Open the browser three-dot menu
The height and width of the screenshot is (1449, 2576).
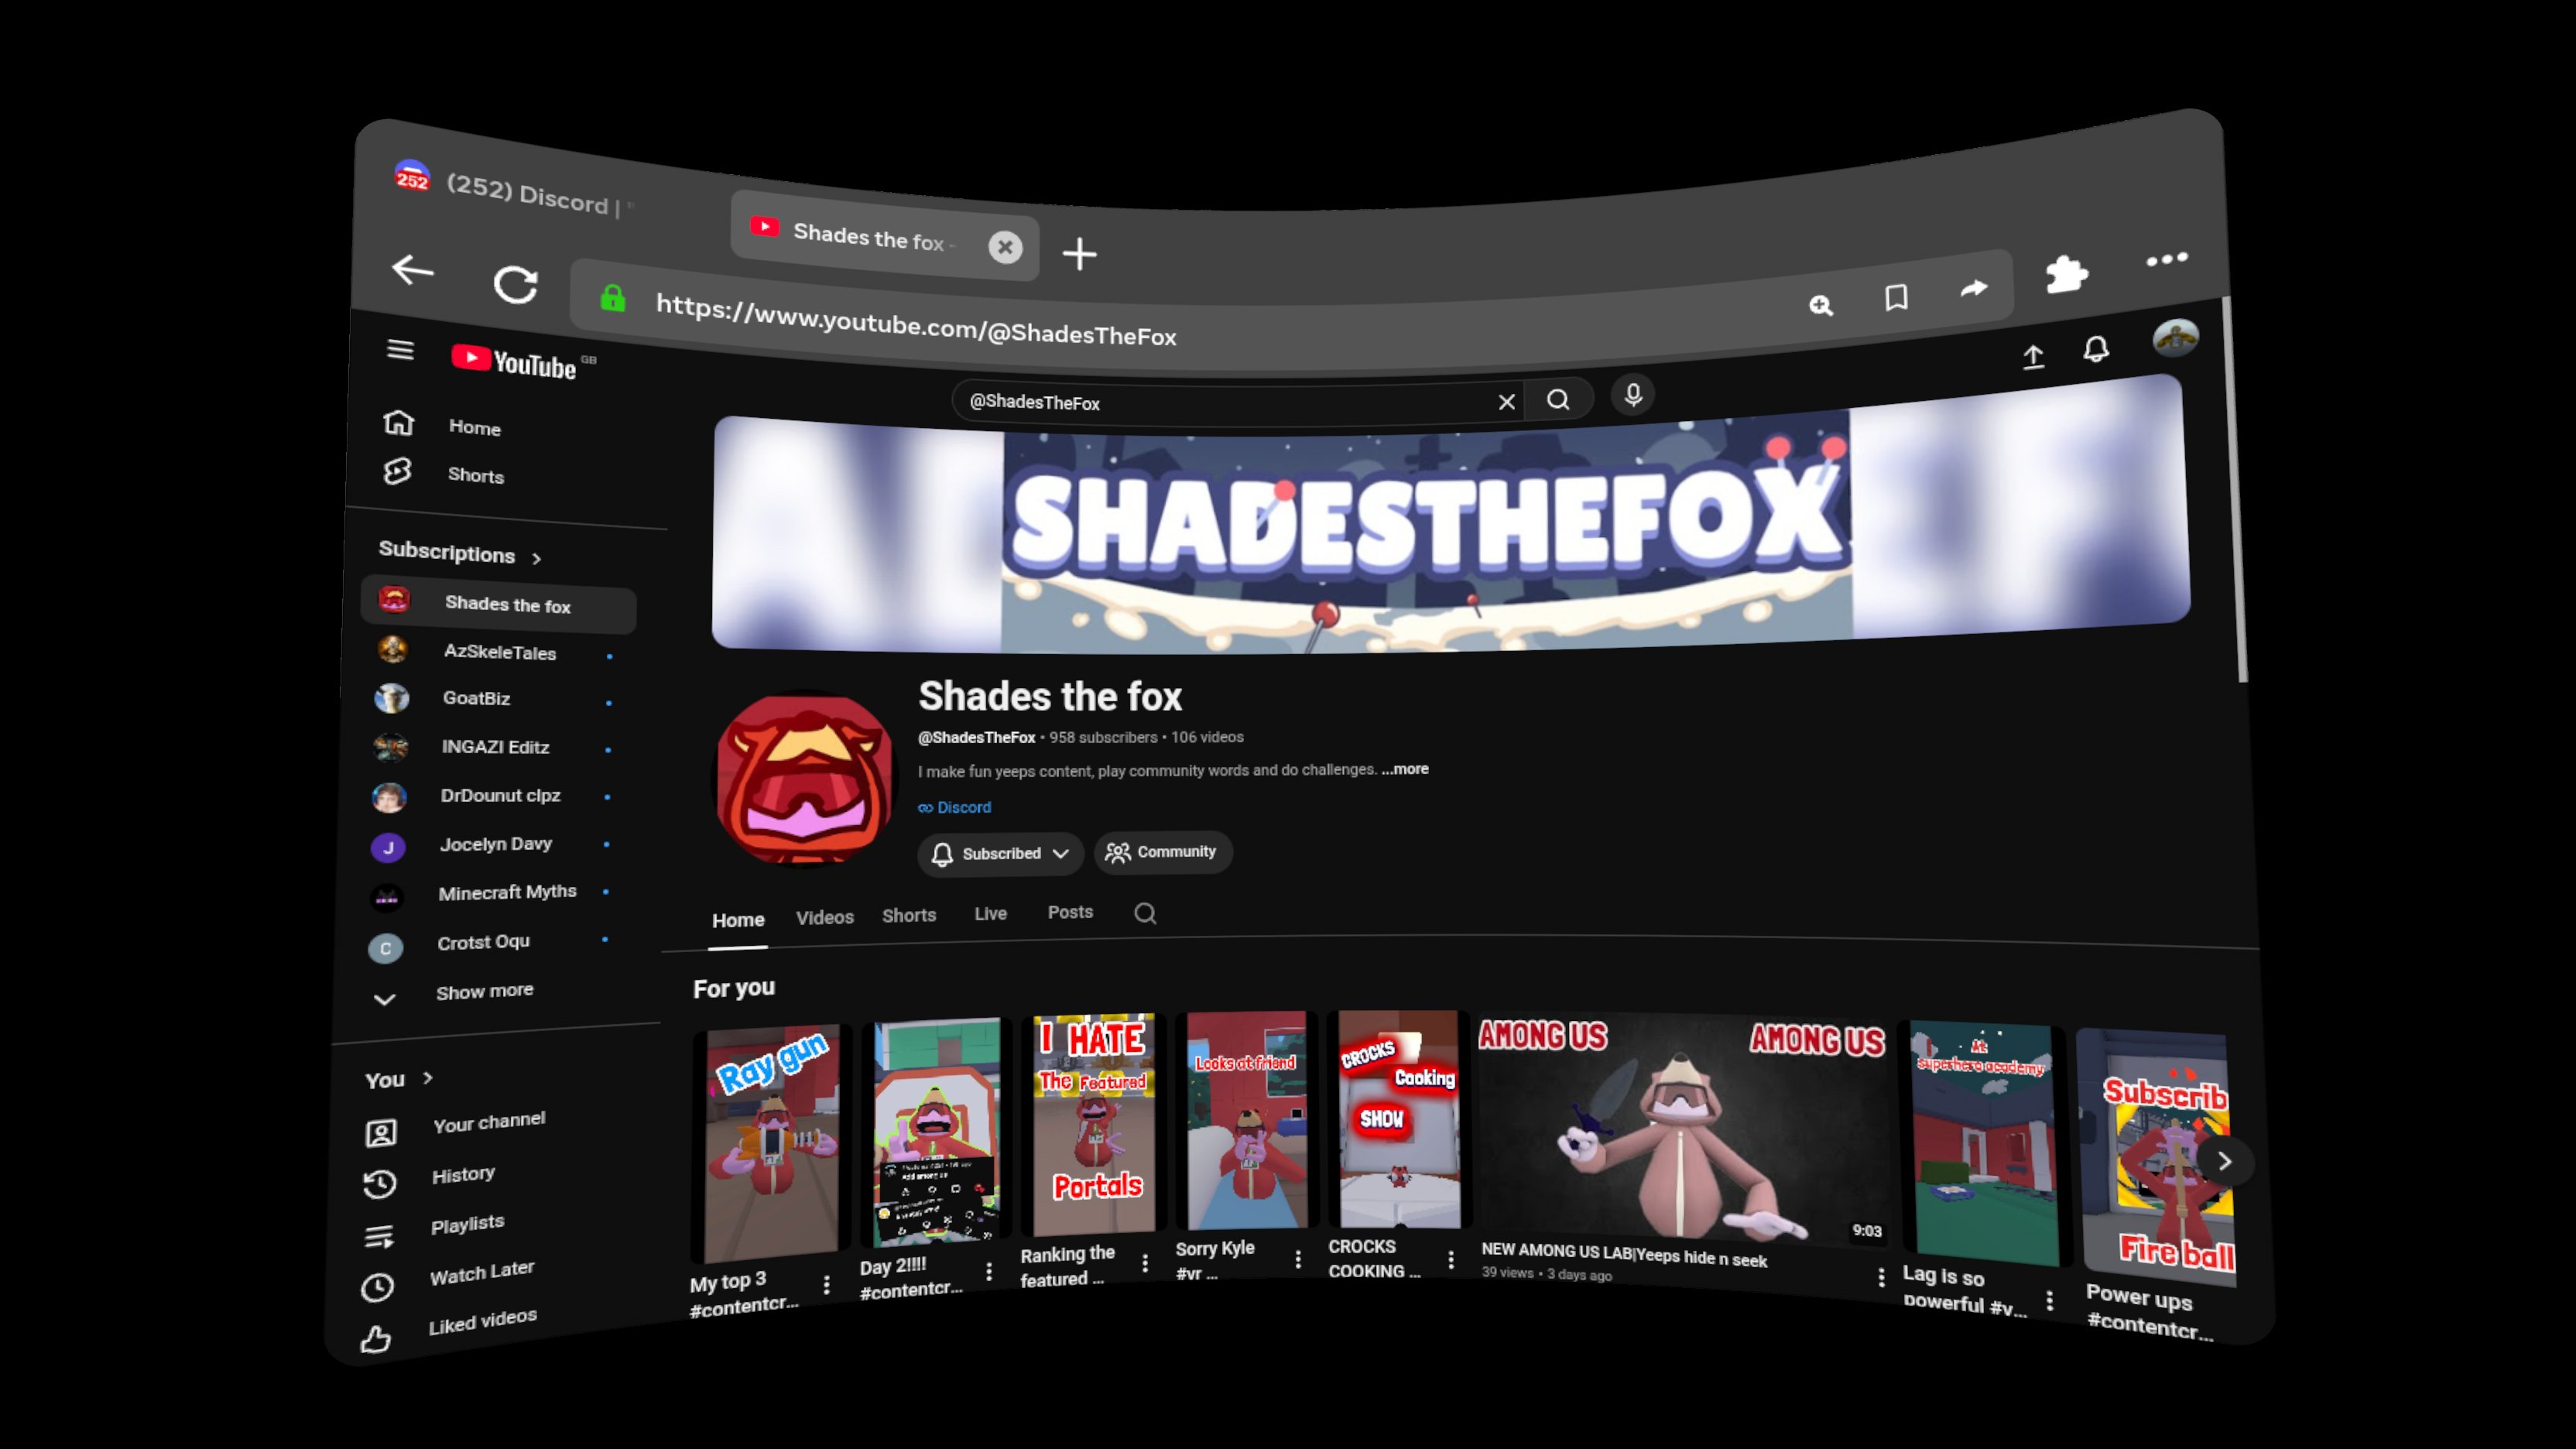coord(2166,260)
